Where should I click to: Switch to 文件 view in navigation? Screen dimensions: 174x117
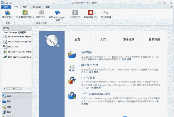coord(17,107)
